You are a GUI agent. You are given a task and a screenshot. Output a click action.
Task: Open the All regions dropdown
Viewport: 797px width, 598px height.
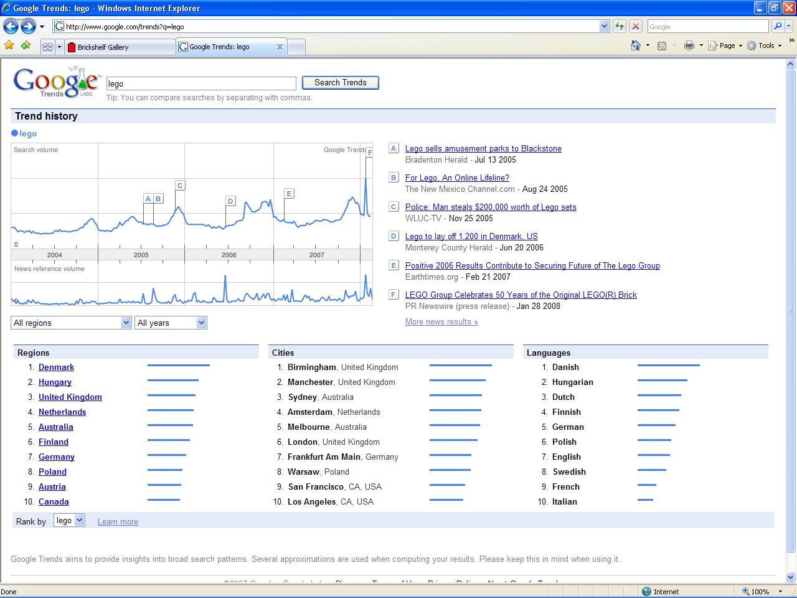pos(125,323)
